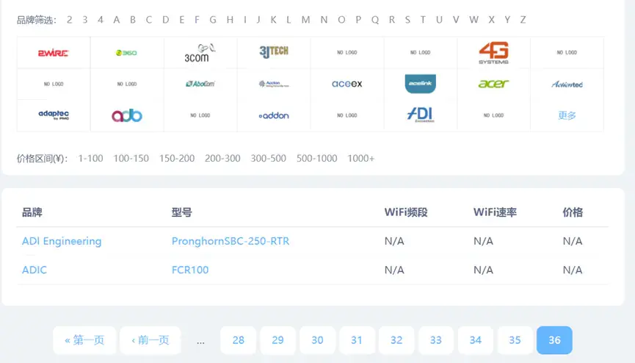Select the acelink brand logo
Viewport: 635px width, 363px height.
point(421,84)
